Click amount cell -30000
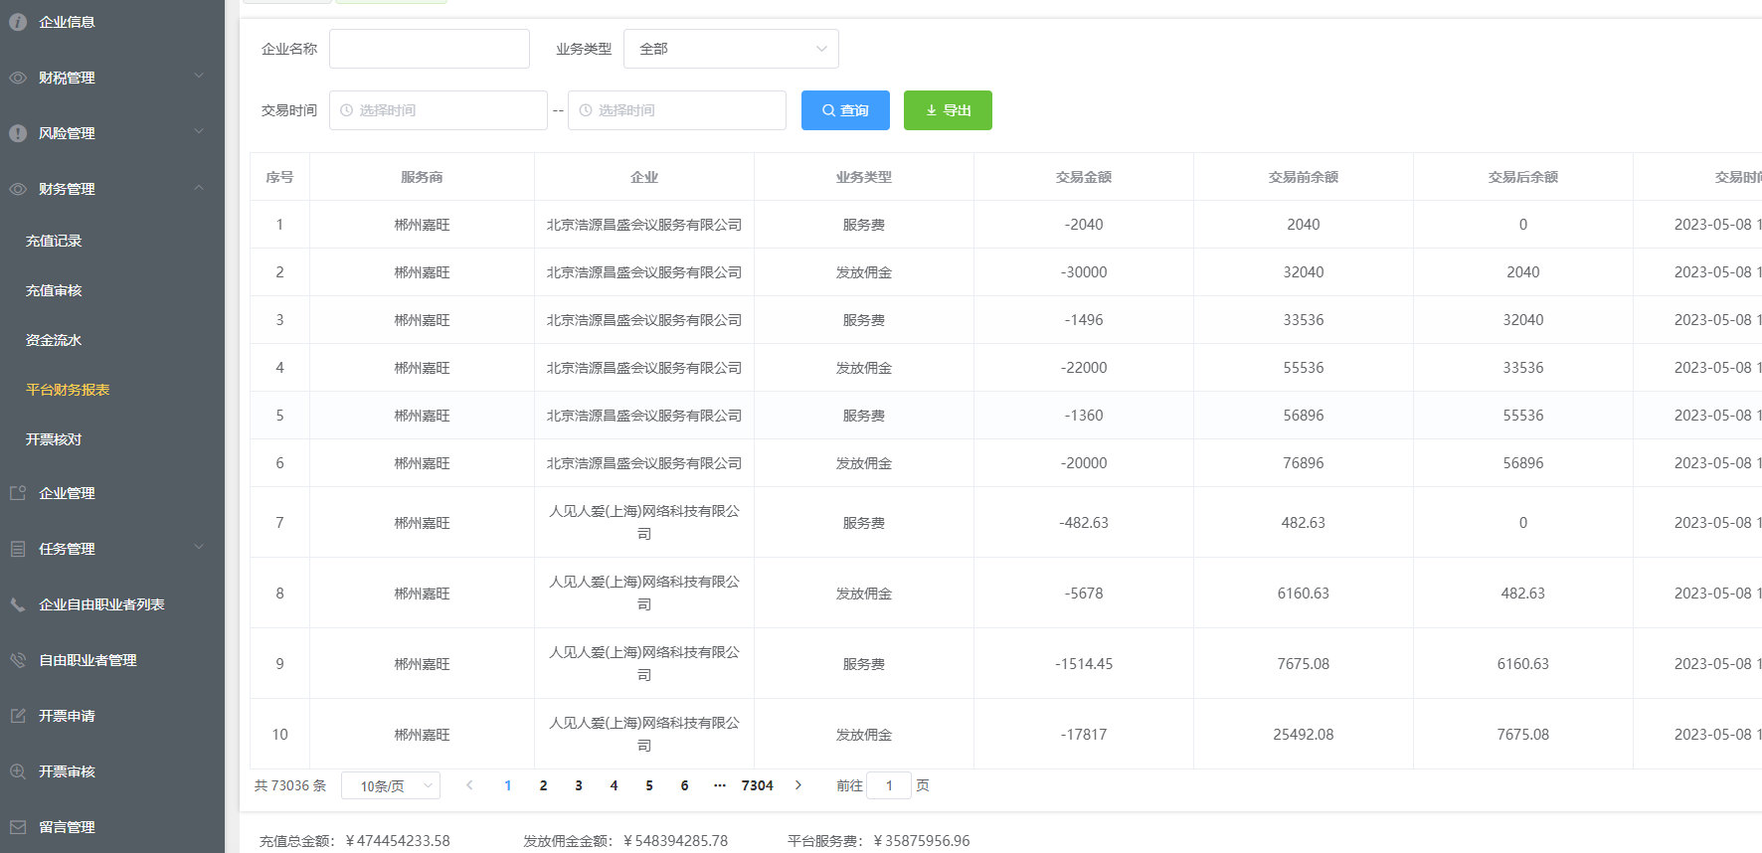The height and width of the screenshot is (853, 1762). click(x=1084, y=272)
